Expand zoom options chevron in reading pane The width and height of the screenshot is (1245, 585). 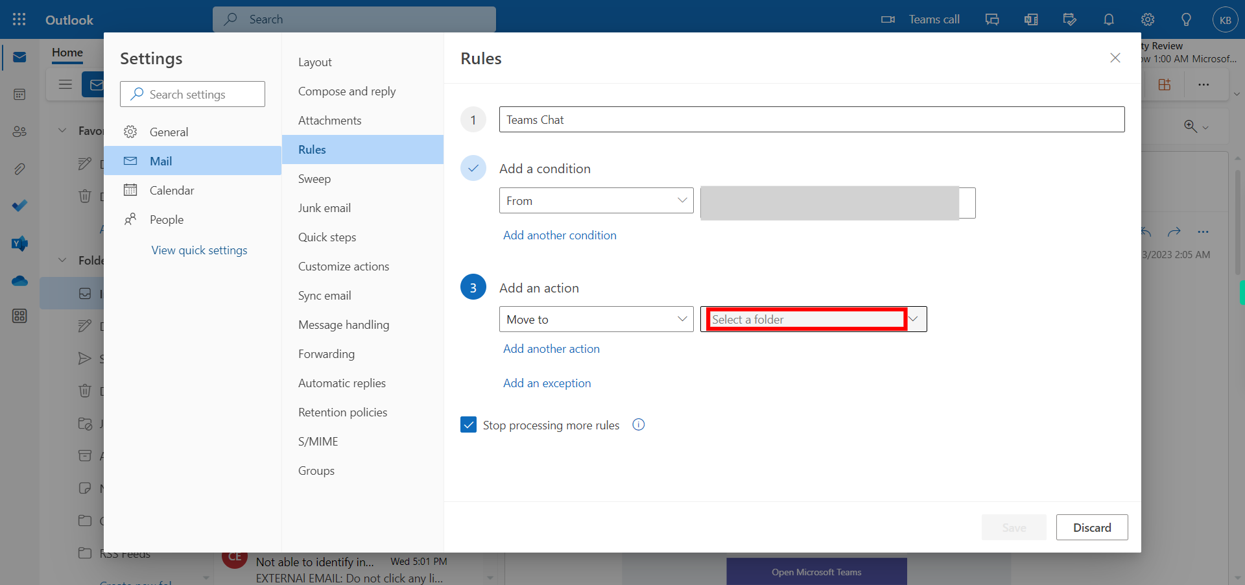click(1205, 127)
